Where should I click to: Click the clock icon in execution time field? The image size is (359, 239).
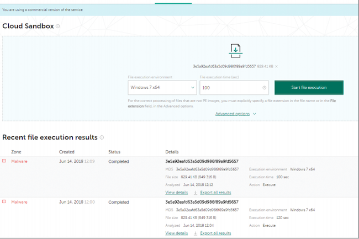264,88
